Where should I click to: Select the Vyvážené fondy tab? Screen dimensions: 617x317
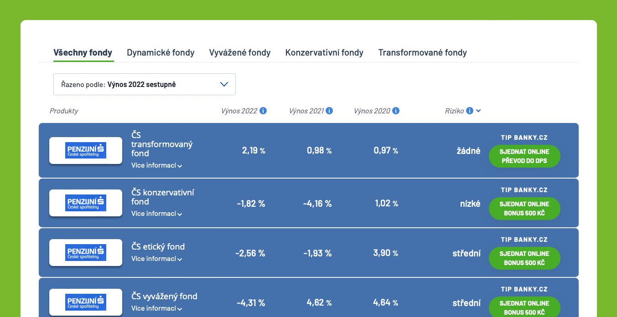pos(240,52)
